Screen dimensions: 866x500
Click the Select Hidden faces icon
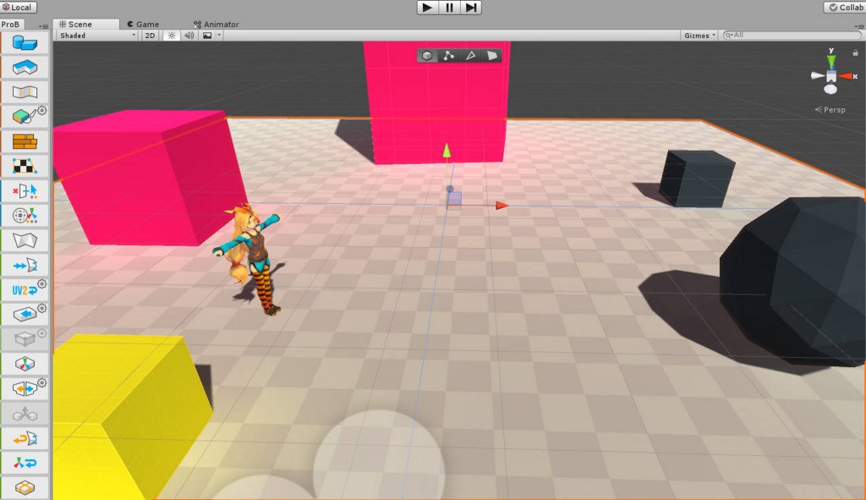[x=25, y=190]
